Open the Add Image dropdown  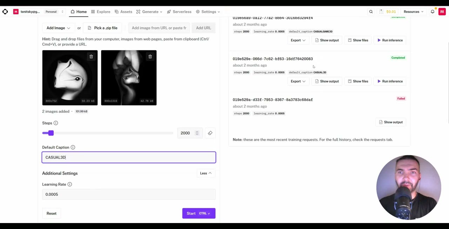pos(58,28)
